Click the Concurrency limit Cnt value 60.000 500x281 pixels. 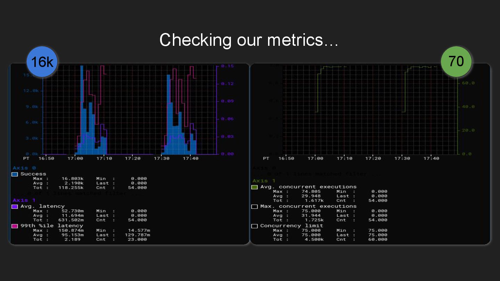pyautogui.click(x=377, y=239)
